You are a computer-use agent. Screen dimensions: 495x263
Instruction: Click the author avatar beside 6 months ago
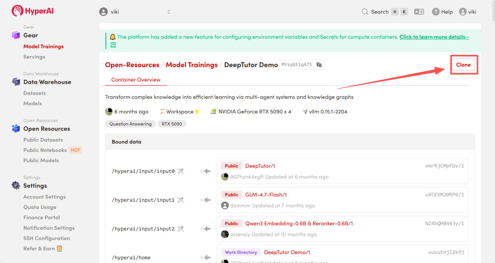tap(109, 111)
